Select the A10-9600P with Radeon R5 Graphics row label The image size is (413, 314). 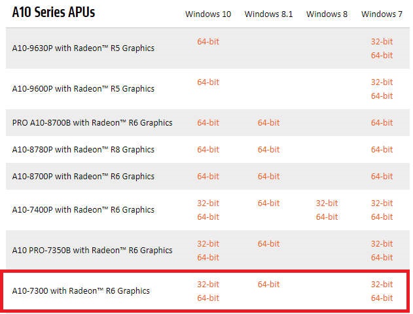83,89
